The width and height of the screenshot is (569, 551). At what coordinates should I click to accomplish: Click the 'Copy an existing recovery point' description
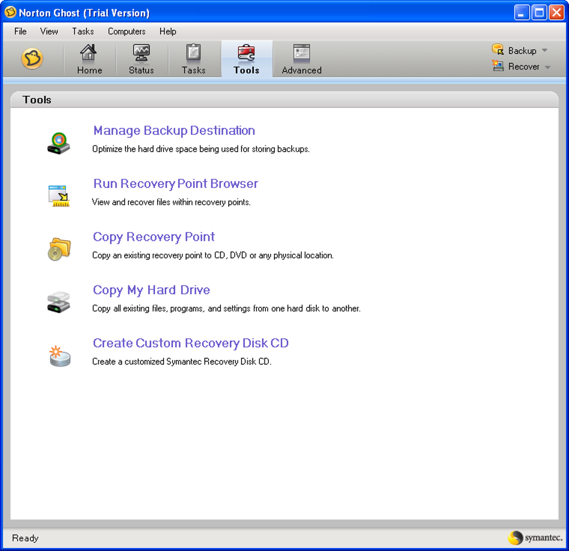point(213,255)
